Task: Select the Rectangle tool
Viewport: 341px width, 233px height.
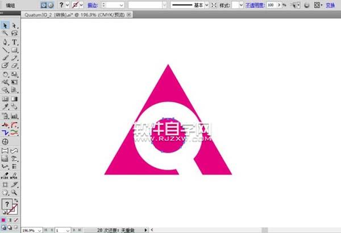Action: (x=14, y=50)
